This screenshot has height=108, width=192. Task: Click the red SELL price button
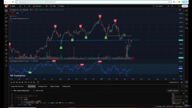(x=13, y=13)
